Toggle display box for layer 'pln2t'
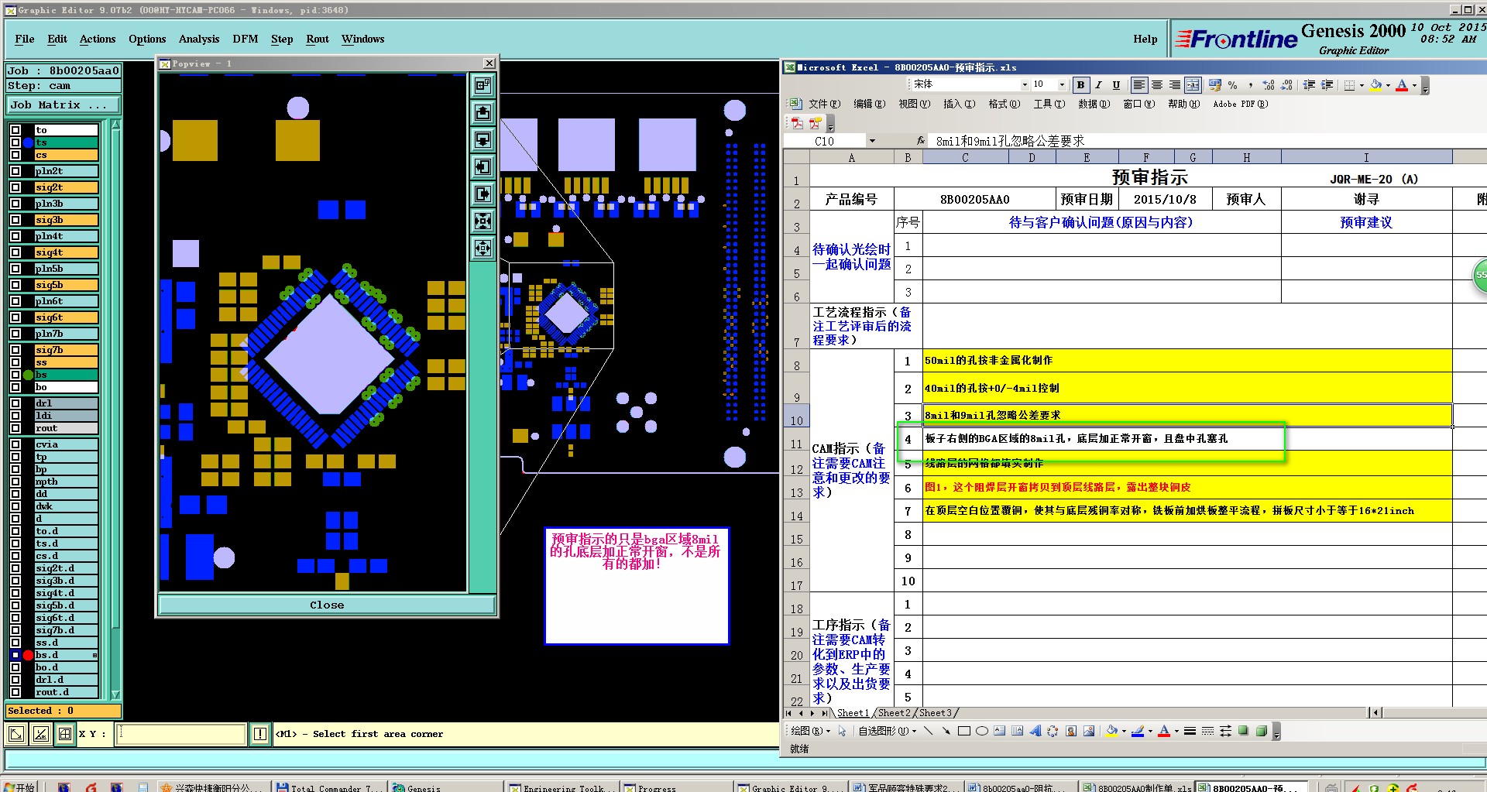1487x792 pixels. (x=15, y=171)
